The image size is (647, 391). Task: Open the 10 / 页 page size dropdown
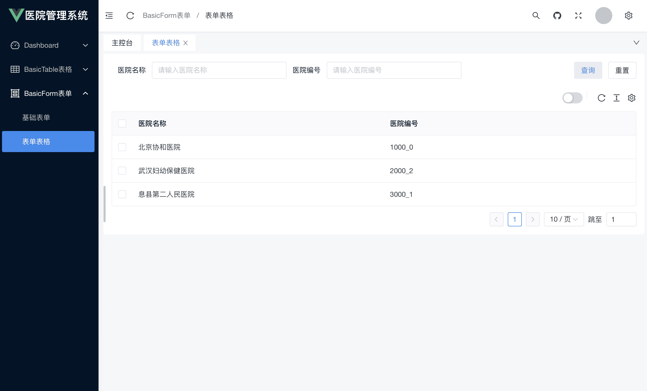click(x=564, y=219)
